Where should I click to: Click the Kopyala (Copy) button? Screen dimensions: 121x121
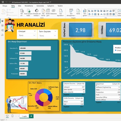(x=10, y=12)
